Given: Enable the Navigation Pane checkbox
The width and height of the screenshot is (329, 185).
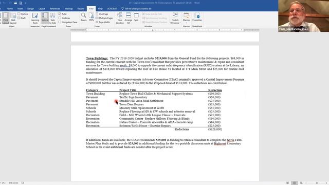Looking at the screenshot, I should click(60, 22).
